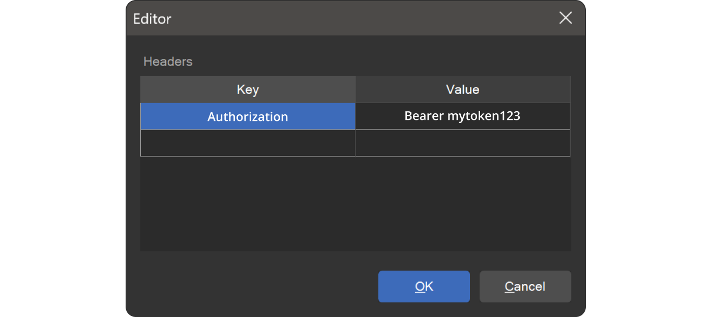
Task: Click the empty Key cell in second row
Action: (x=248, y=143)
